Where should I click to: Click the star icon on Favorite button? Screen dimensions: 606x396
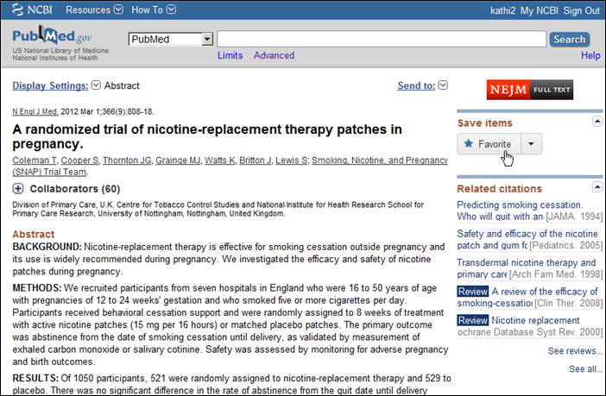pos(469,144)
